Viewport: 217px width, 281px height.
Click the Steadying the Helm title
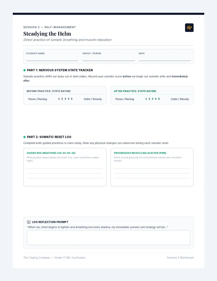47,33
